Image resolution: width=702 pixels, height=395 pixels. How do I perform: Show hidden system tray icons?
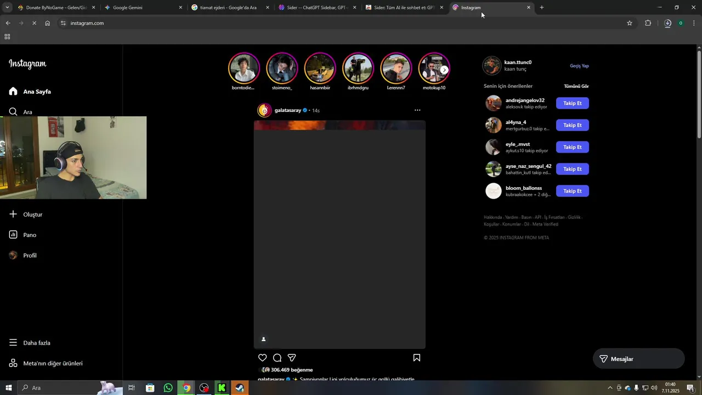610,388
